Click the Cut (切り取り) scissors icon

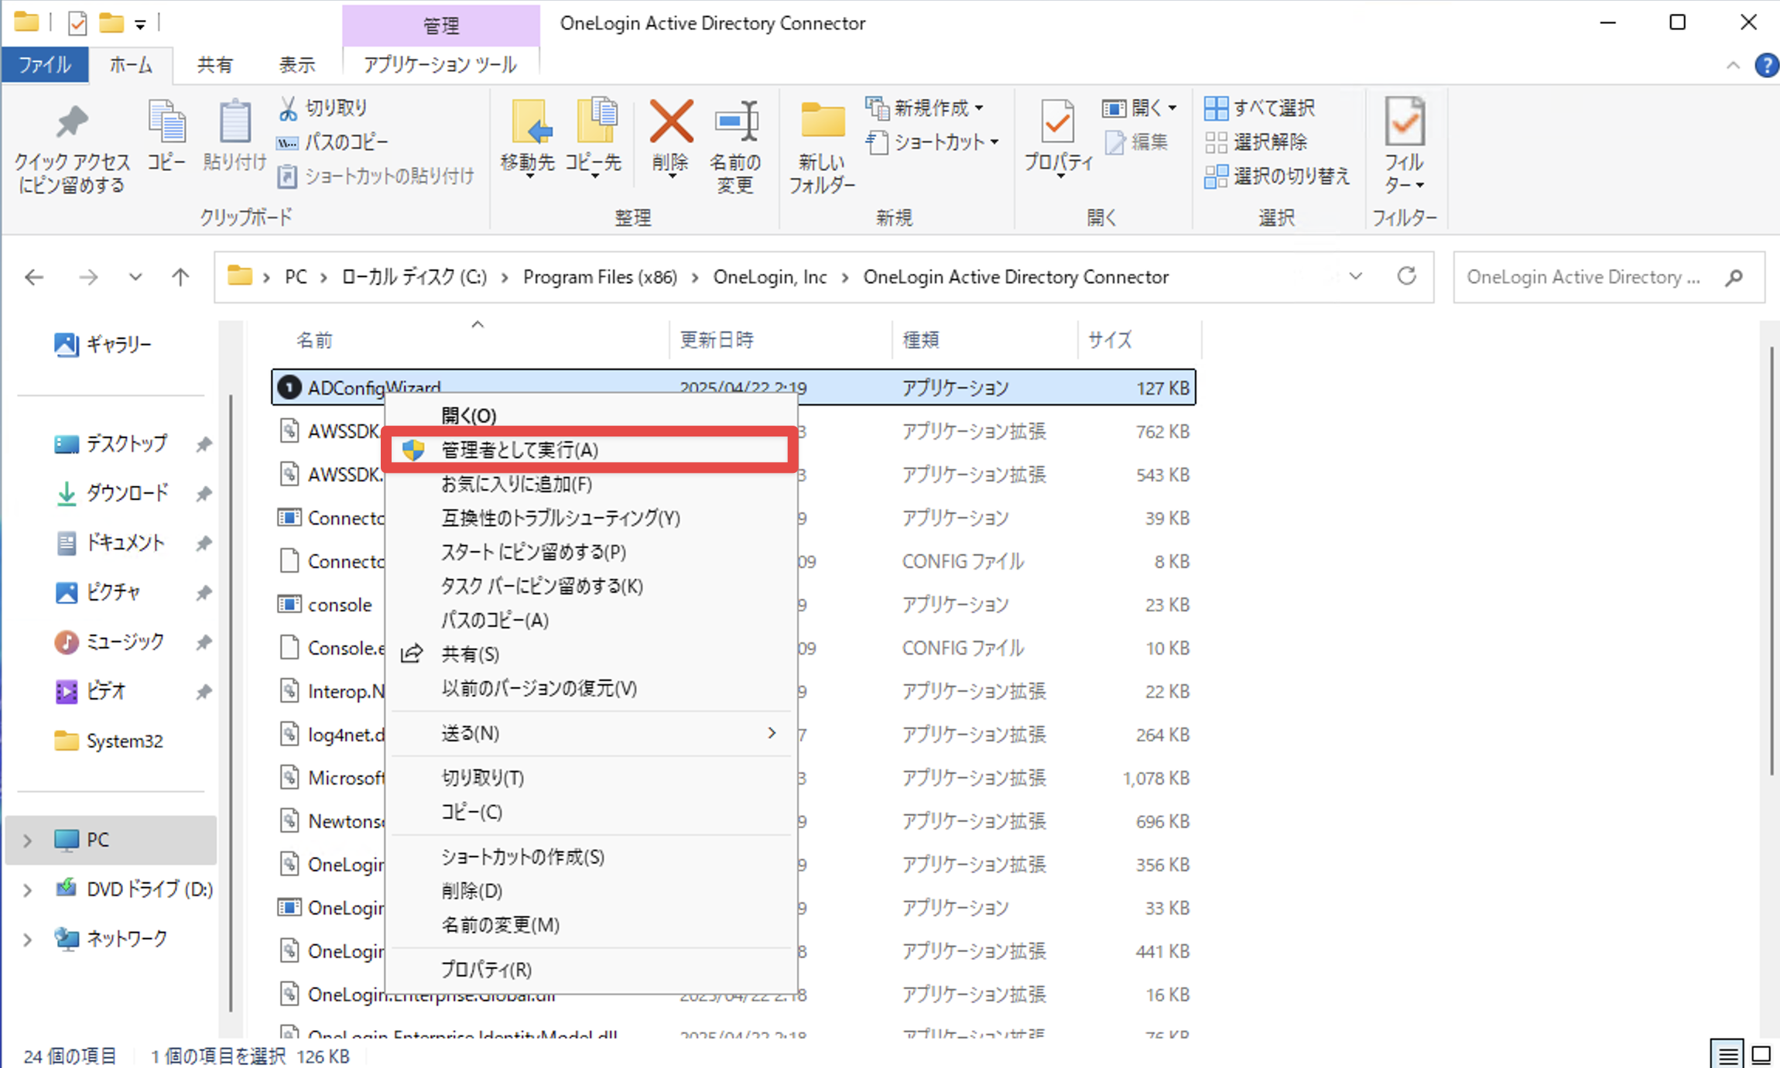tap(288, 108)
